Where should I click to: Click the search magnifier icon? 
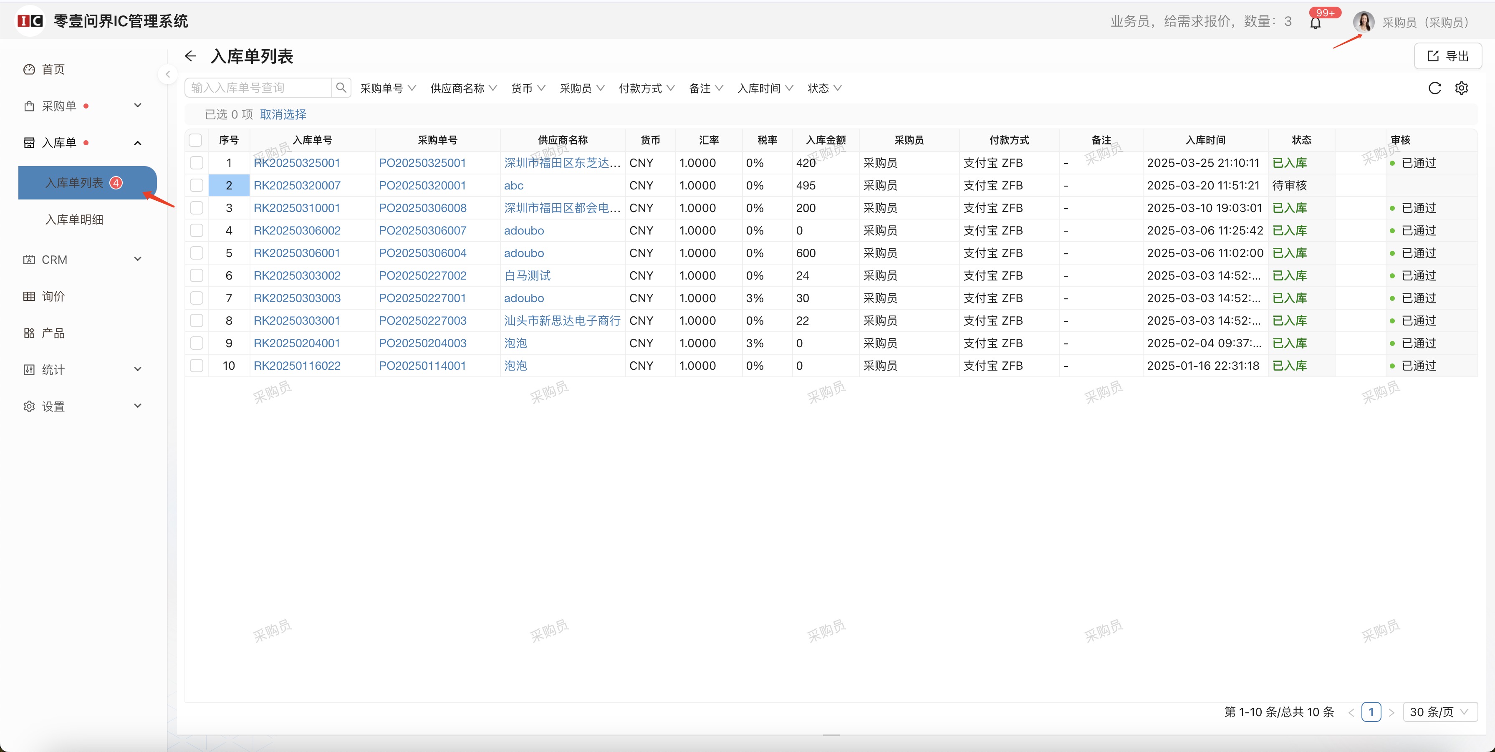341,88
